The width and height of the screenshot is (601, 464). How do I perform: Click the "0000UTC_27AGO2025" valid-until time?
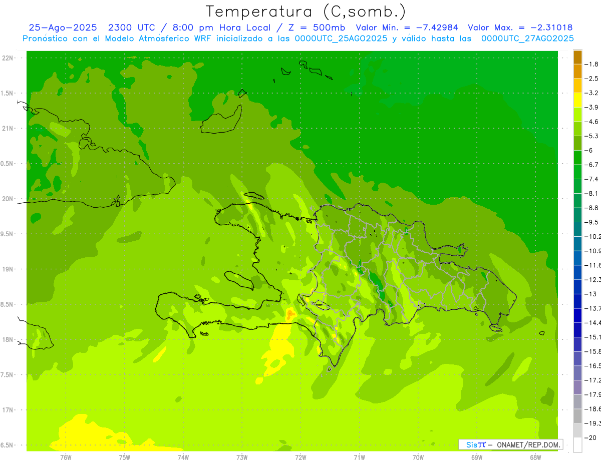527,39
